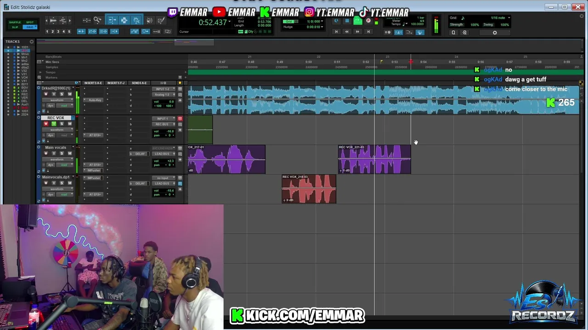
Task: Select the REC VOX_221-03 audio clip
Action: pos(374,159)
